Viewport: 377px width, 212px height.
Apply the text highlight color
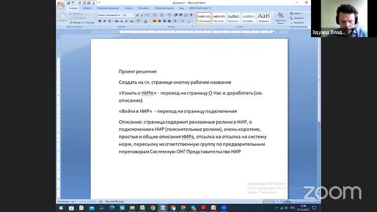pos(138,21)
